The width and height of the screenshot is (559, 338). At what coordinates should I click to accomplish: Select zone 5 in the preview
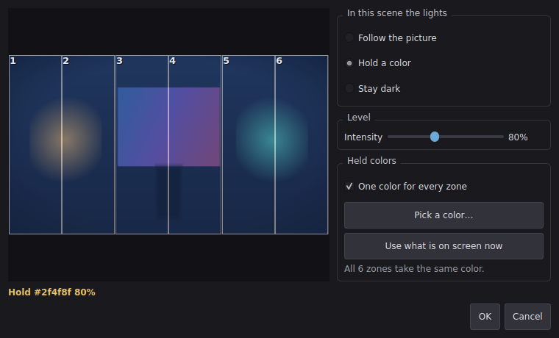[249, 145]
